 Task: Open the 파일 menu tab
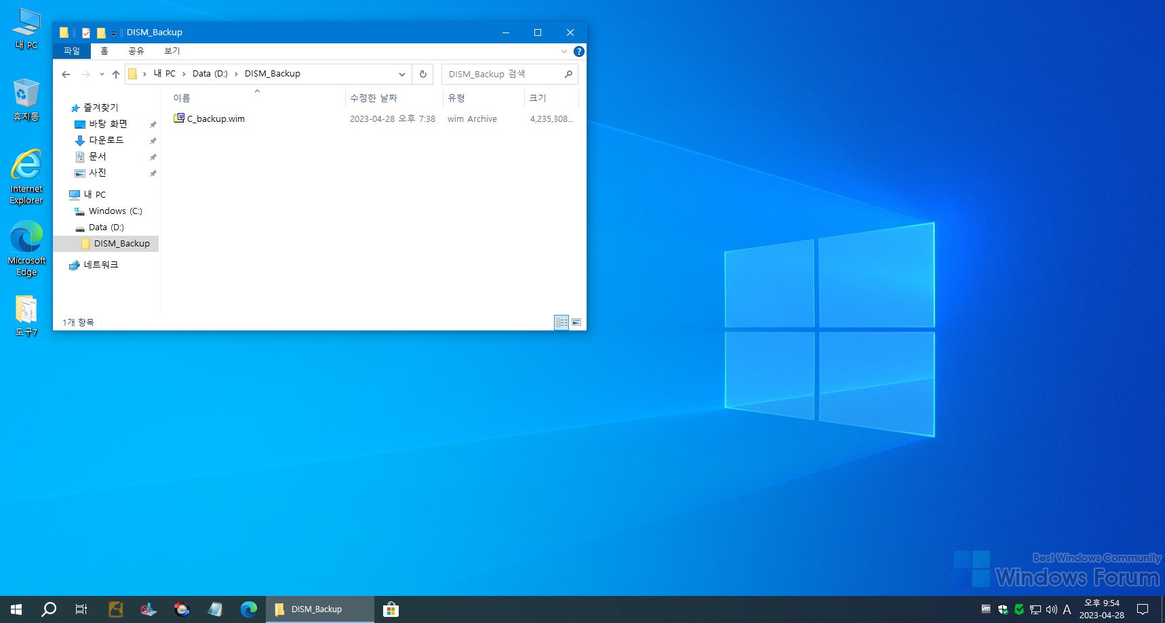click(72, 51)
